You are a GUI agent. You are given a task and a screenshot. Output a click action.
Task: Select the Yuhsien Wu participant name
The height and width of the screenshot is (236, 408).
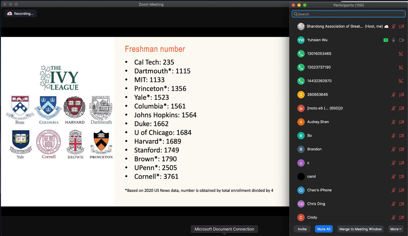(317, 40)
